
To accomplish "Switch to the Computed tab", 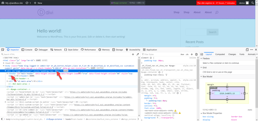I will point(220,54).
